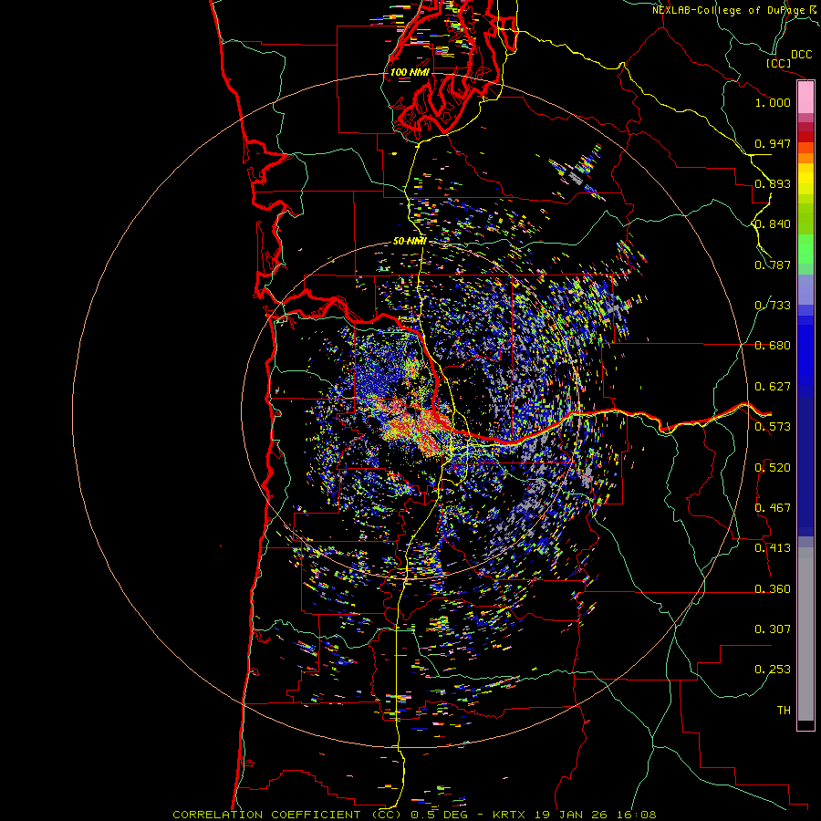Click the 0.947 color scale value
Screen dimensions: 821x821
click(x=773, y=143)
